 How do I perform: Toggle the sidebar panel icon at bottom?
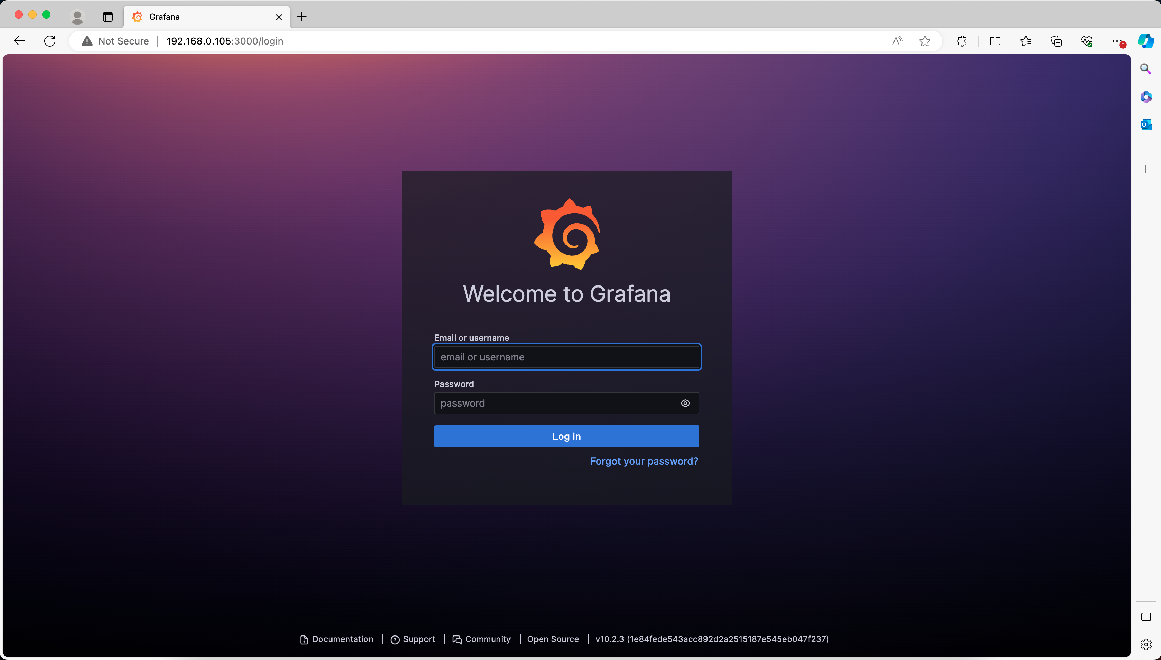pyautogui.click(x=1145, y=617)
